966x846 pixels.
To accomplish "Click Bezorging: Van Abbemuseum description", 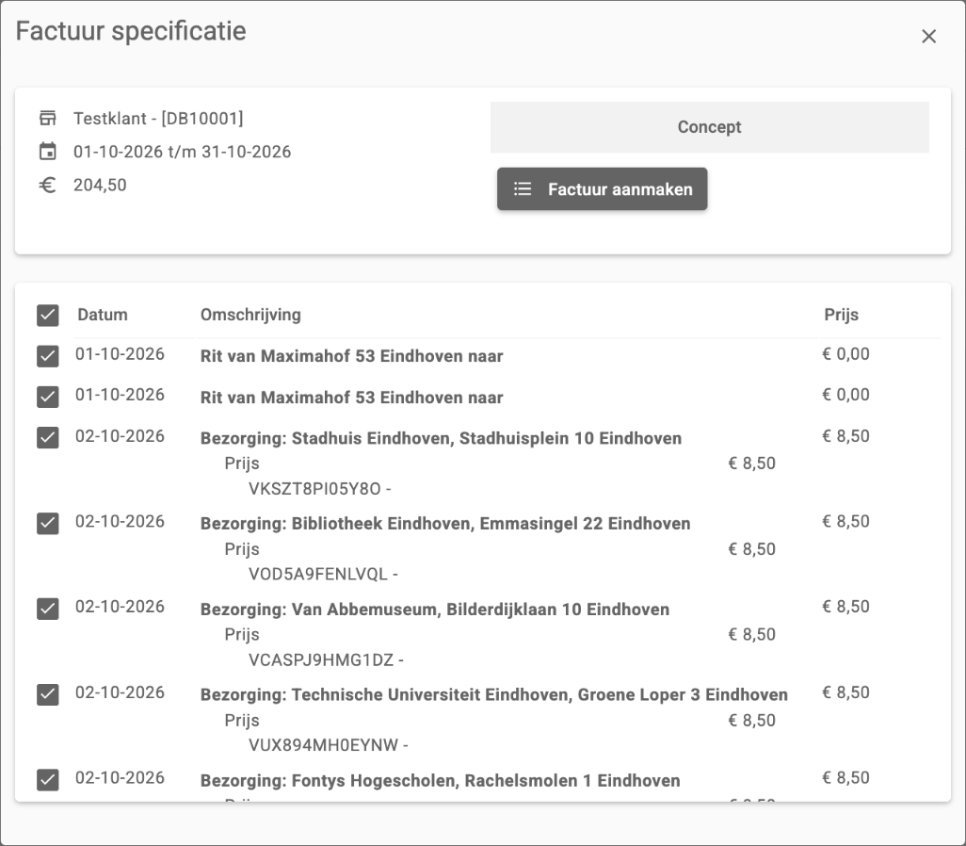I will (x=434, y=610).
